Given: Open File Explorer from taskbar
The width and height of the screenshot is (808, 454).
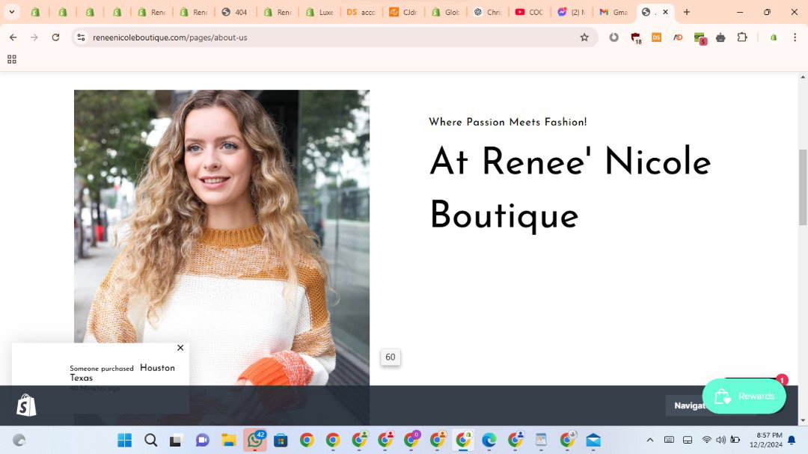Looking at the screenshot, I should 229,440.
